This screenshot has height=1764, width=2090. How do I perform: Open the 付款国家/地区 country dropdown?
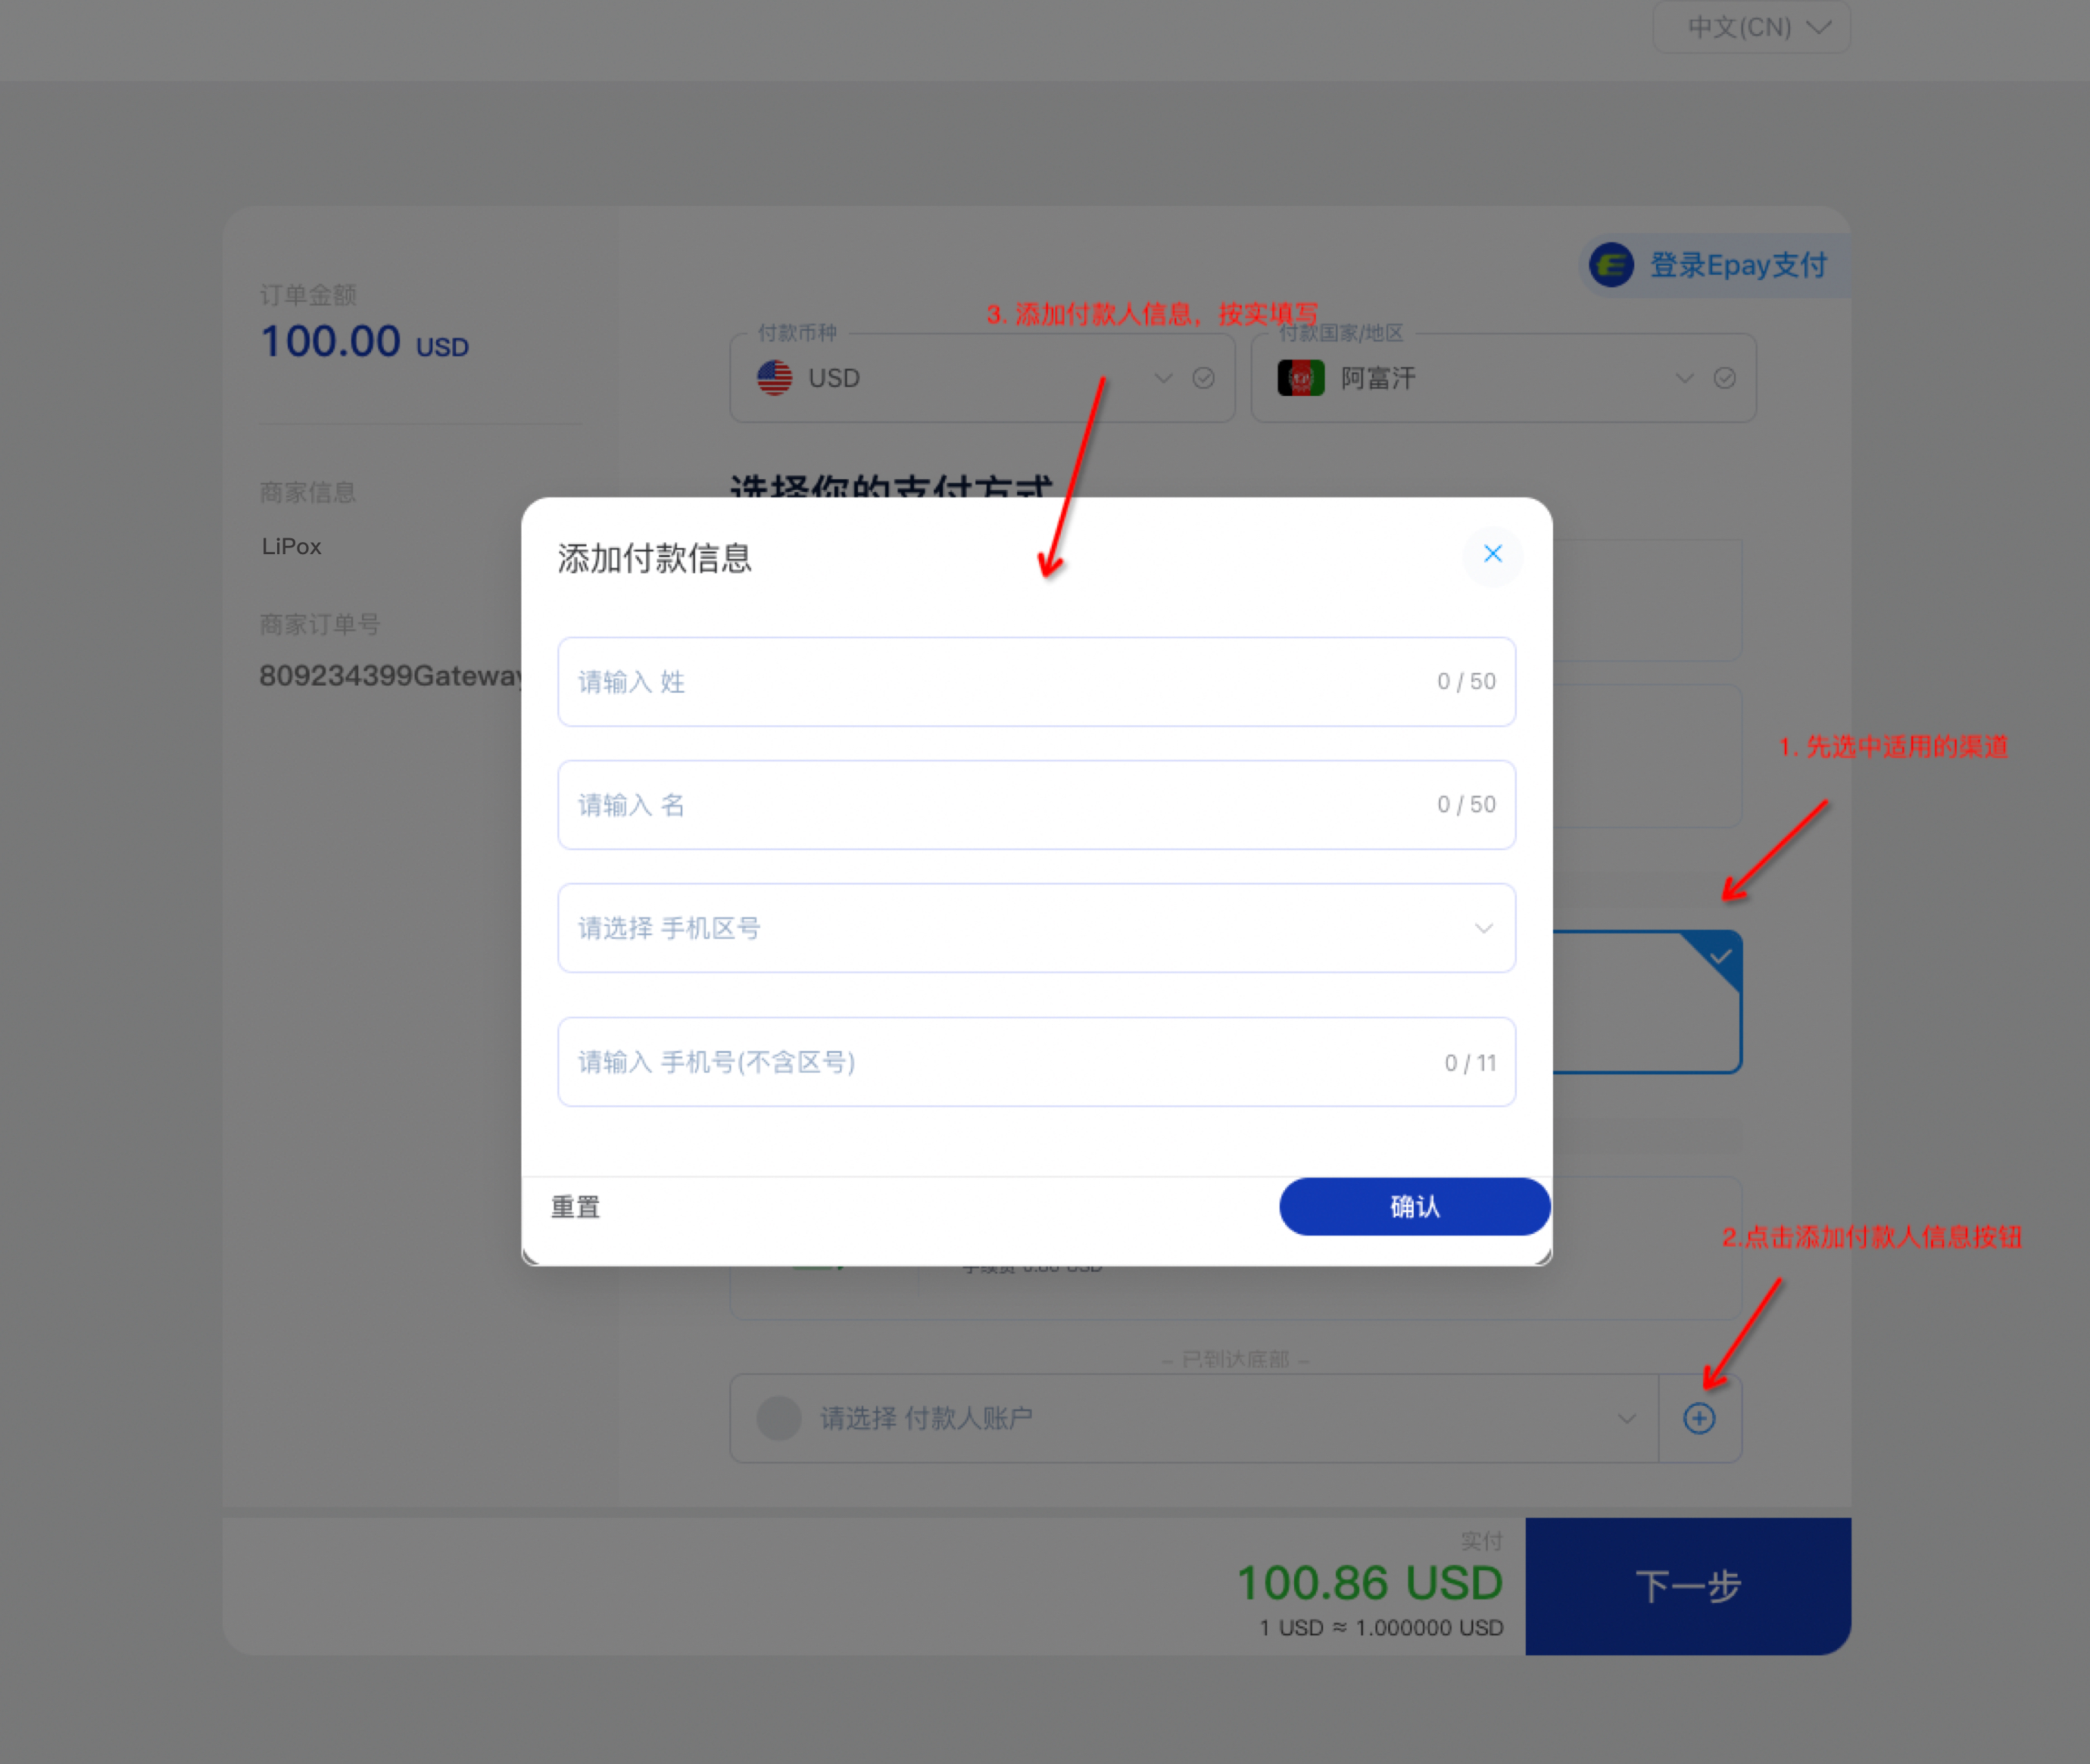pyautogui.click(x=1503, y=378)
